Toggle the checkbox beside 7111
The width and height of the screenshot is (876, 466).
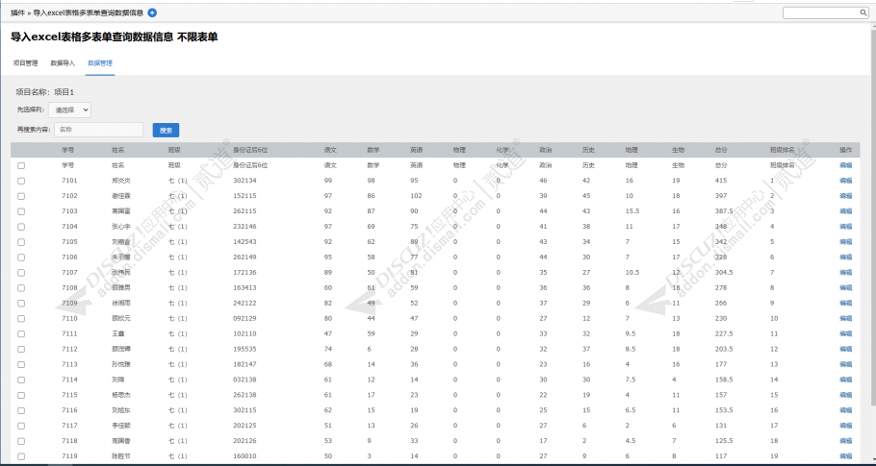21,334
